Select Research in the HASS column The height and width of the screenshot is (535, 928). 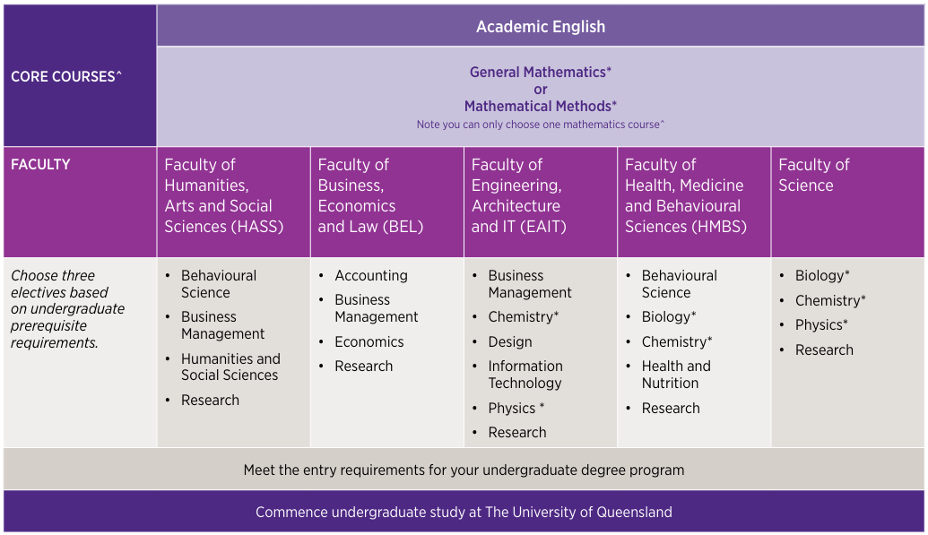210,400
